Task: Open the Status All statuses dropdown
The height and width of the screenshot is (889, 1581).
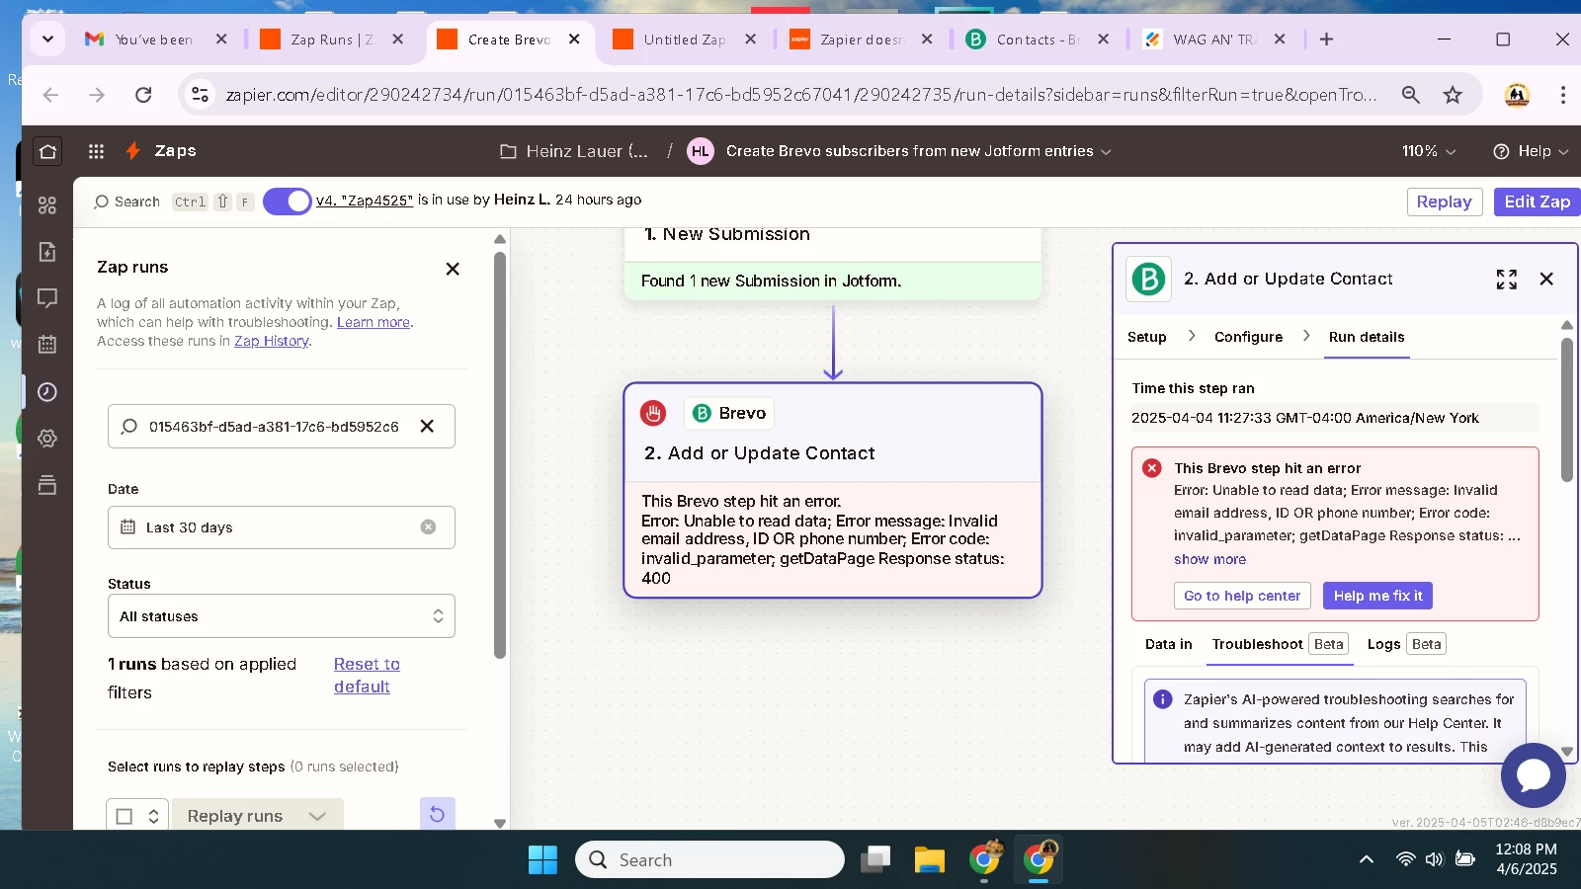Action: (x=281, y=615)
